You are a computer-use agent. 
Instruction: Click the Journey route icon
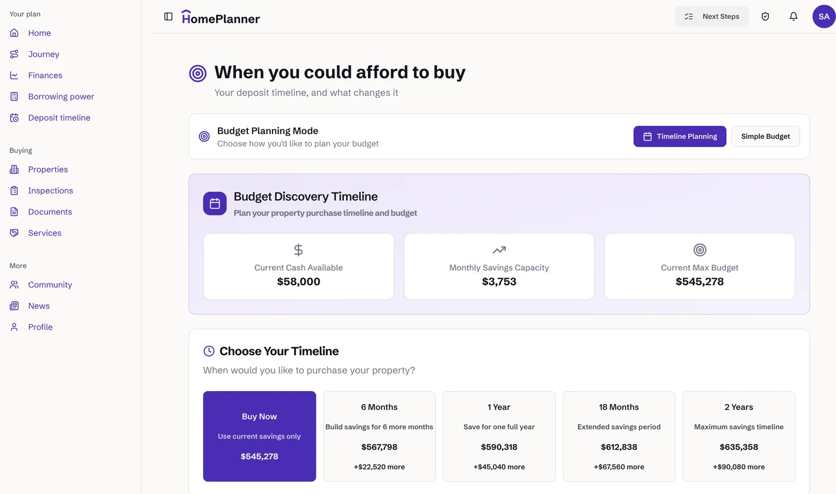coord(14,54)
